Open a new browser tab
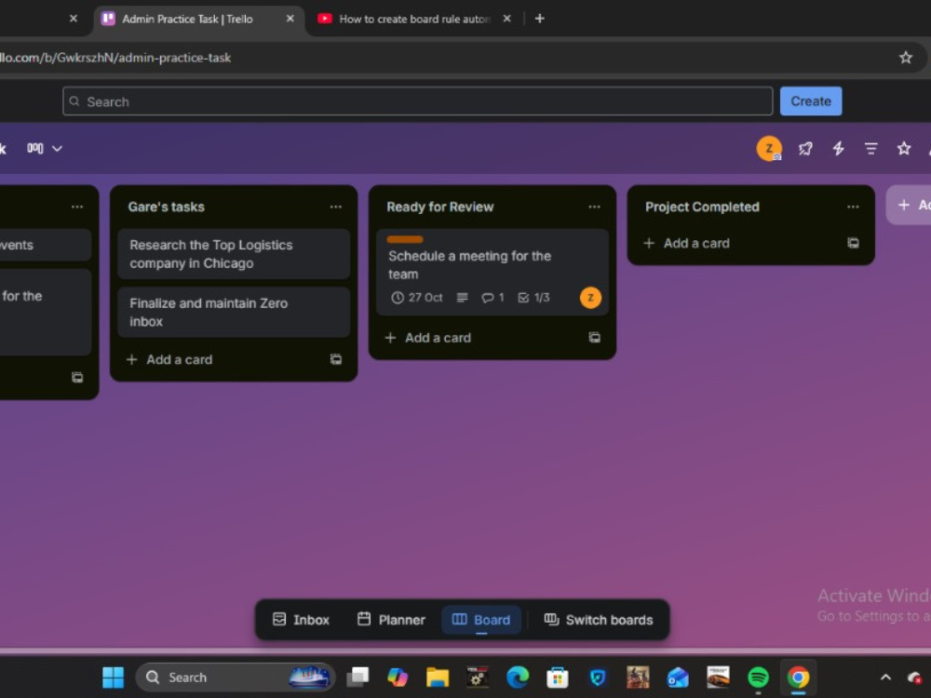This screenshot has height=698, width=931. coord(539,19)
